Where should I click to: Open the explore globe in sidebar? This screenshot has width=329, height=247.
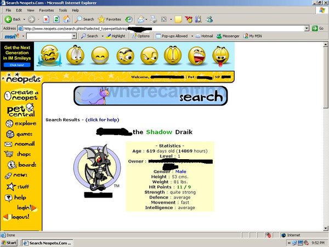[21, 123]
